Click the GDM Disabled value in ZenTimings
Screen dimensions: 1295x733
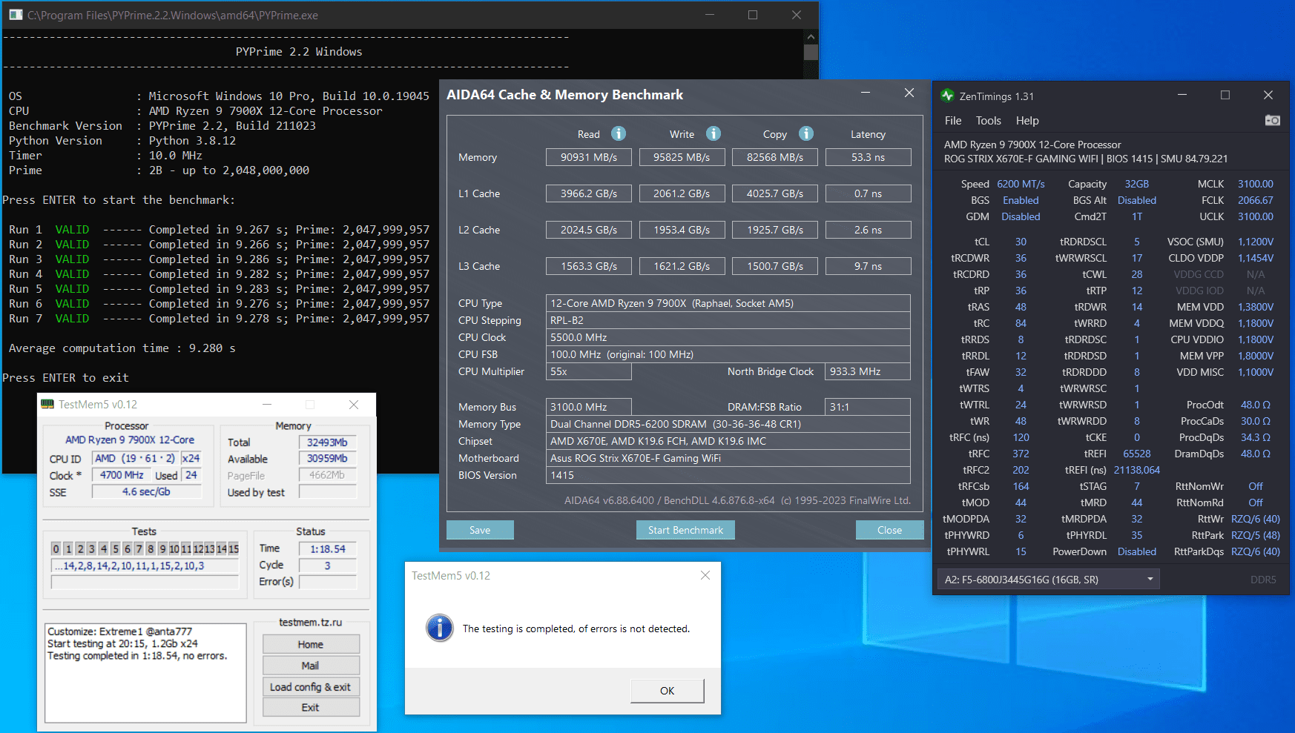pyautogui.click(x=1021, y=216)
